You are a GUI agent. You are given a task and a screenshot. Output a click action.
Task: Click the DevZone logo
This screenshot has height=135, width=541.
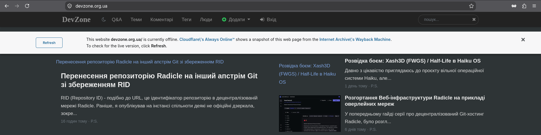(76, 19)
